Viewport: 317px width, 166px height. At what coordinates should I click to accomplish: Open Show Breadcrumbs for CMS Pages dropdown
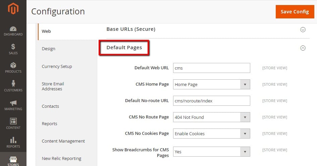click(212, 152)
